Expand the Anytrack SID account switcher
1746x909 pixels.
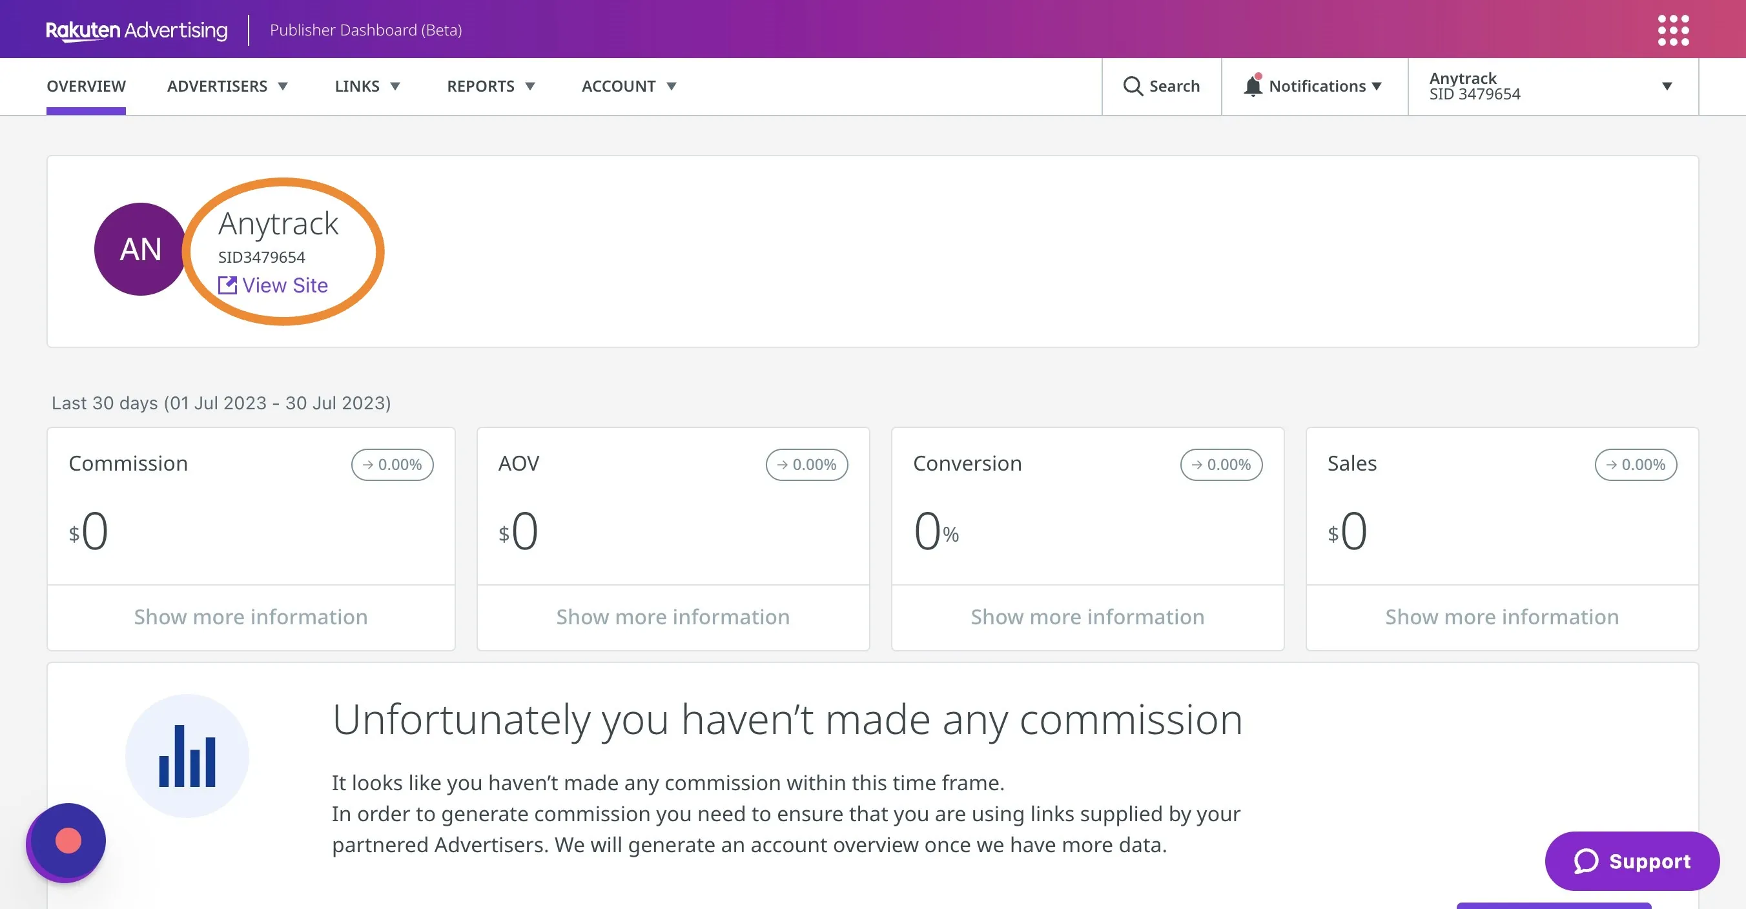pyautogui.click(x=1553, y=86)
